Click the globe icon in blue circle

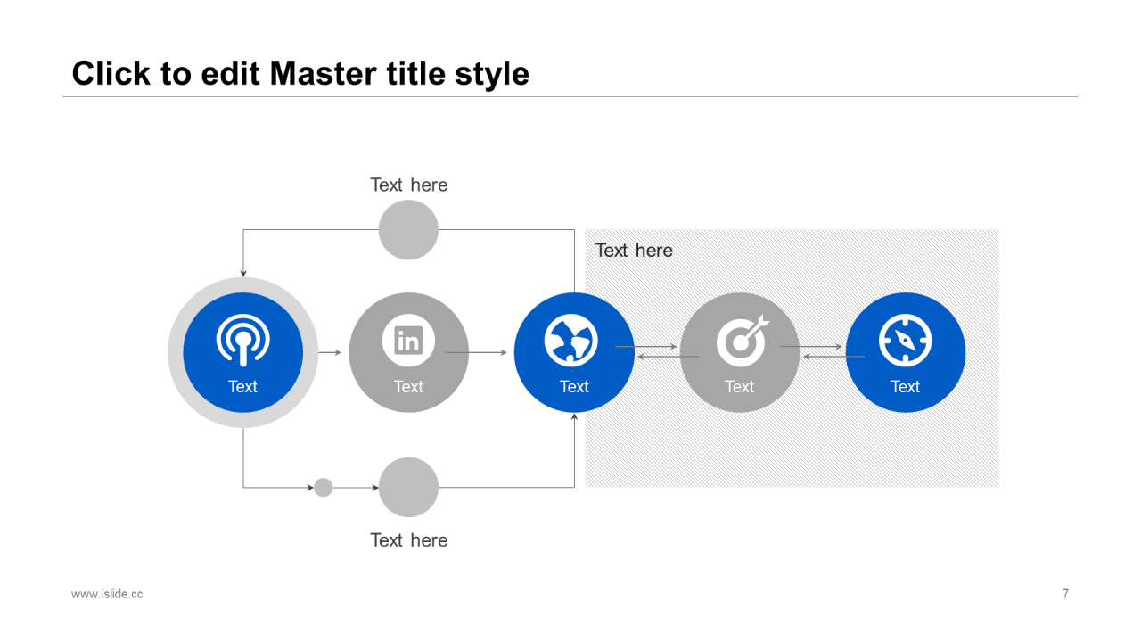click(x=570, y=341)
